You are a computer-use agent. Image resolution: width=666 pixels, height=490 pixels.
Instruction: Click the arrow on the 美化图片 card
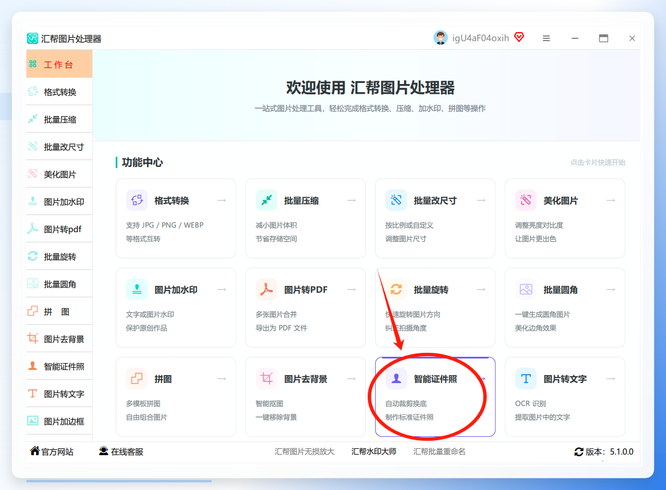[x=611, y=200]
